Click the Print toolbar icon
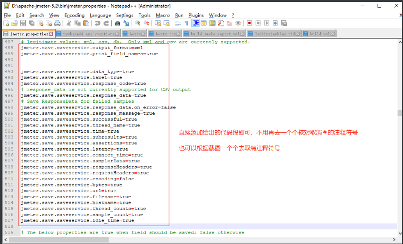Screen dimensions: 403x244 57,24
